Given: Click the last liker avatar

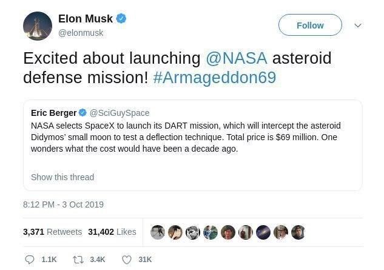Looking at the screenshot, I should (298, 232).
